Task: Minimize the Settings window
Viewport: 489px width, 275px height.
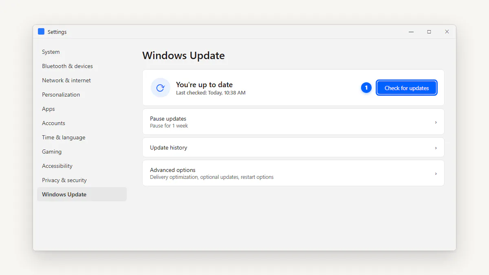Action: point(411,32)
